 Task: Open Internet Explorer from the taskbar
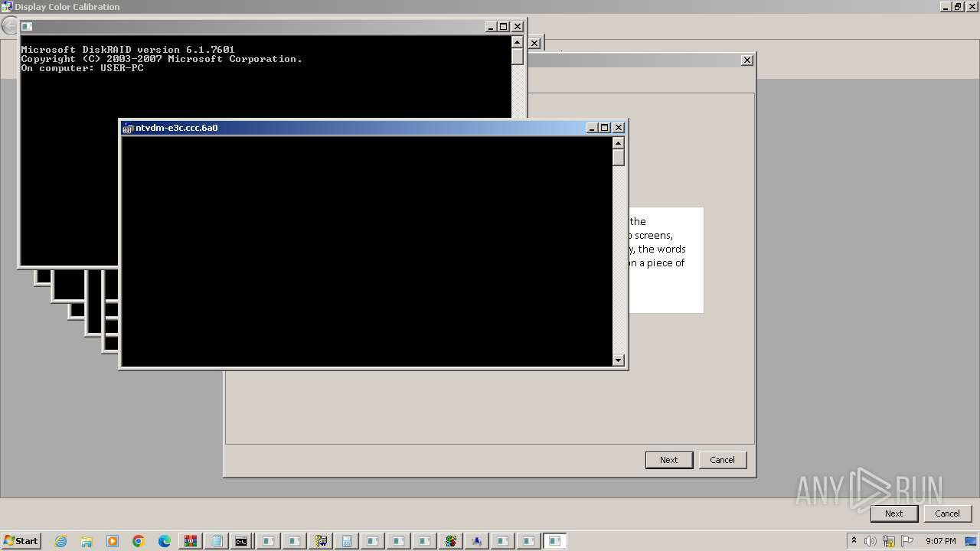61,541
